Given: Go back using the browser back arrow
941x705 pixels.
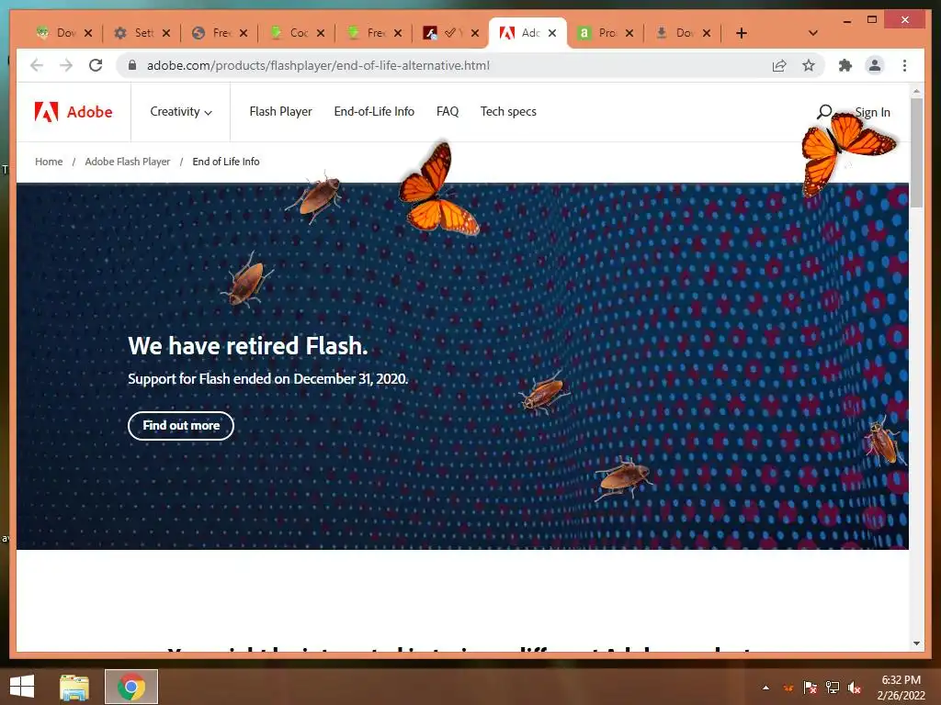Looking at the screenshot, I should pyautogui.click(x=37, y=65).
